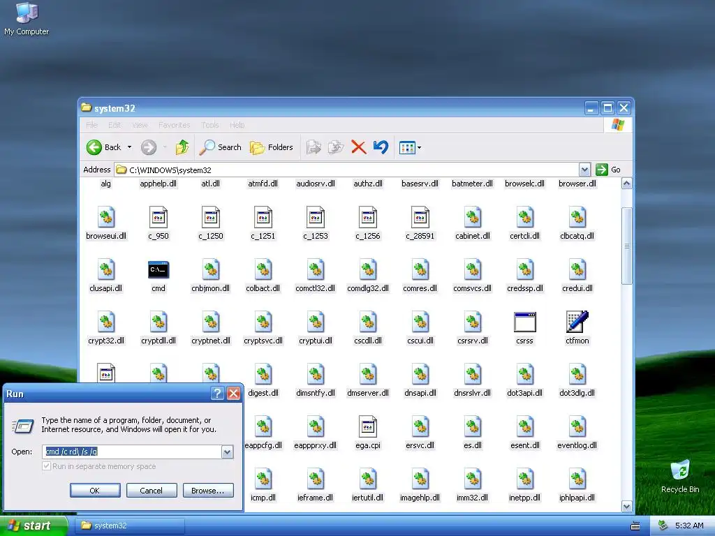Image resolution: width=715 pixels, height=536 pixels.
Task: Open the Help menu in Explorer
Action: coord(237,125)
